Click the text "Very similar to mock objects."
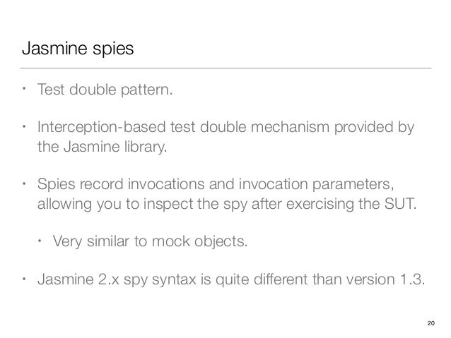The height and width of the screenshot is (338, 451). (x=150, y=241)
